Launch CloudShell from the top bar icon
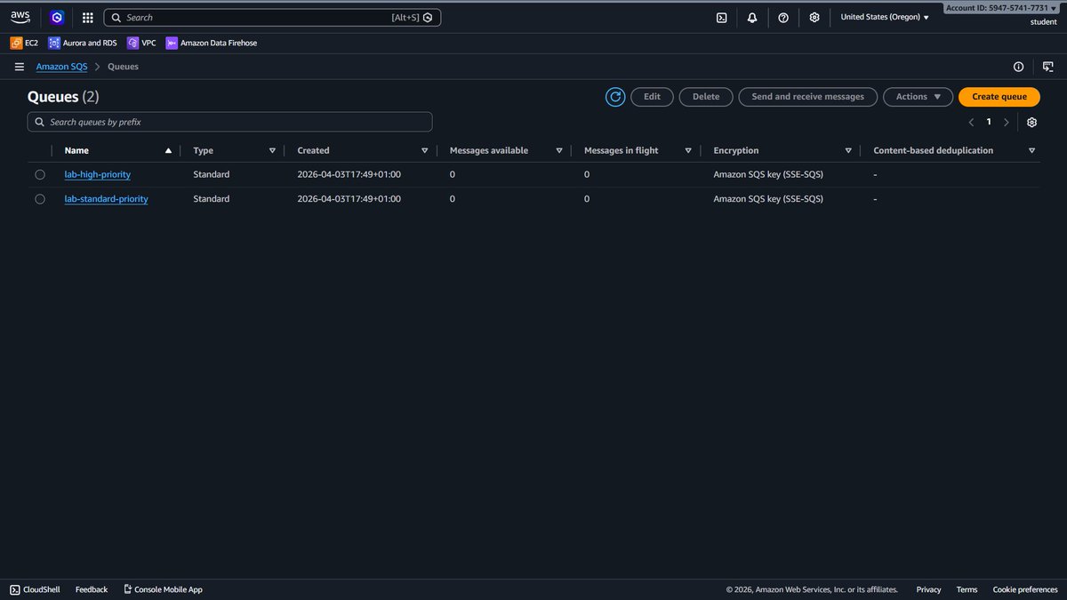Image resolution: width=1067 pixels, height=600 pixels. [723, 17]
